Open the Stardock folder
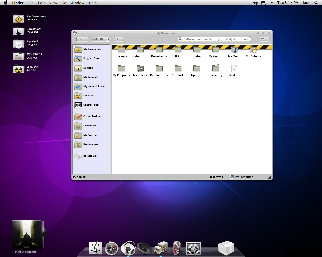 [178, 71]
